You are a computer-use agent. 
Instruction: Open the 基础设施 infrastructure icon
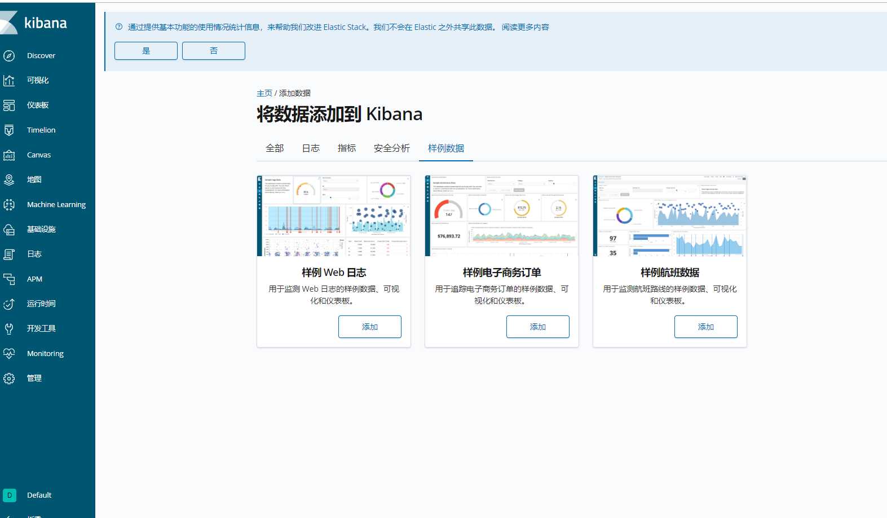pyautogui.click(x=9, y=229)
